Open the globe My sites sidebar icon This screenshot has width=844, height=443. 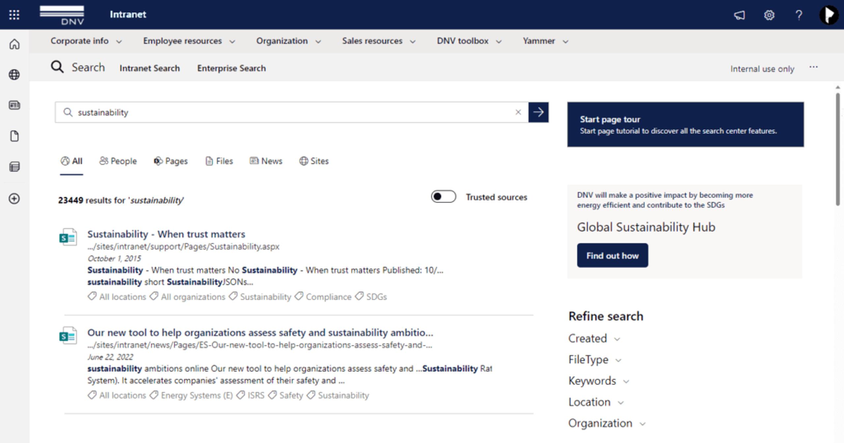14,75
